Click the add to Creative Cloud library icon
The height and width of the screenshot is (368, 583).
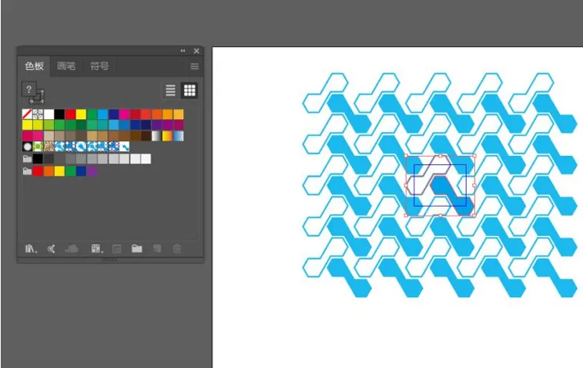[x=72, y=249]
